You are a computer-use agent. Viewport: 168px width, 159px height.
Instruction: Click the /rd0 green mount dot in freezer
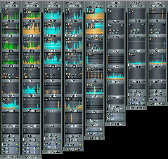38,148
